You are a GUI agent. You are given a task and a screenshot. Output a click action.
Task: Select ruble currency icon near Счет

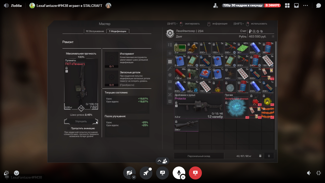pyautogui.click(x=250, y=31)
